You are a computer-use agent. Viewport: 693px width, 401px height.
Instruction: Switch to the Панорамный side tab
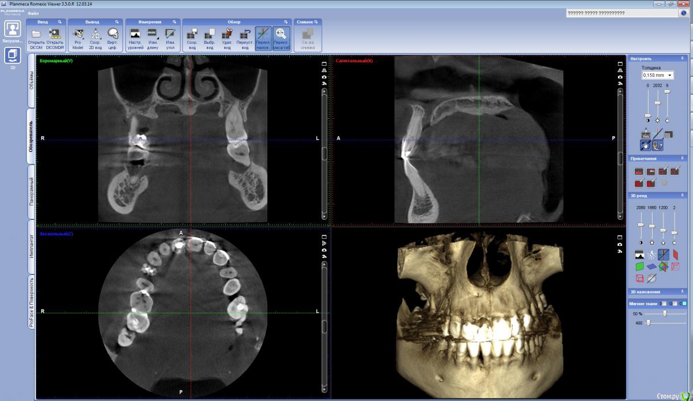(31, 192)
